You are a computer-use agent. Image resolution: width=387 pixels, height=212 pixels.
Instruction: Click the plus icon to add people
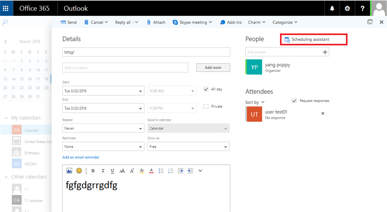click(x=325, y=52)
